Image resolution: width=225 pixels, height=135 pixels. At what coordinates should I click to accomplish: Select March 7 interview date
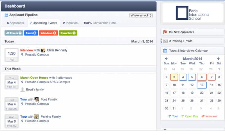[x=212, y=77]
